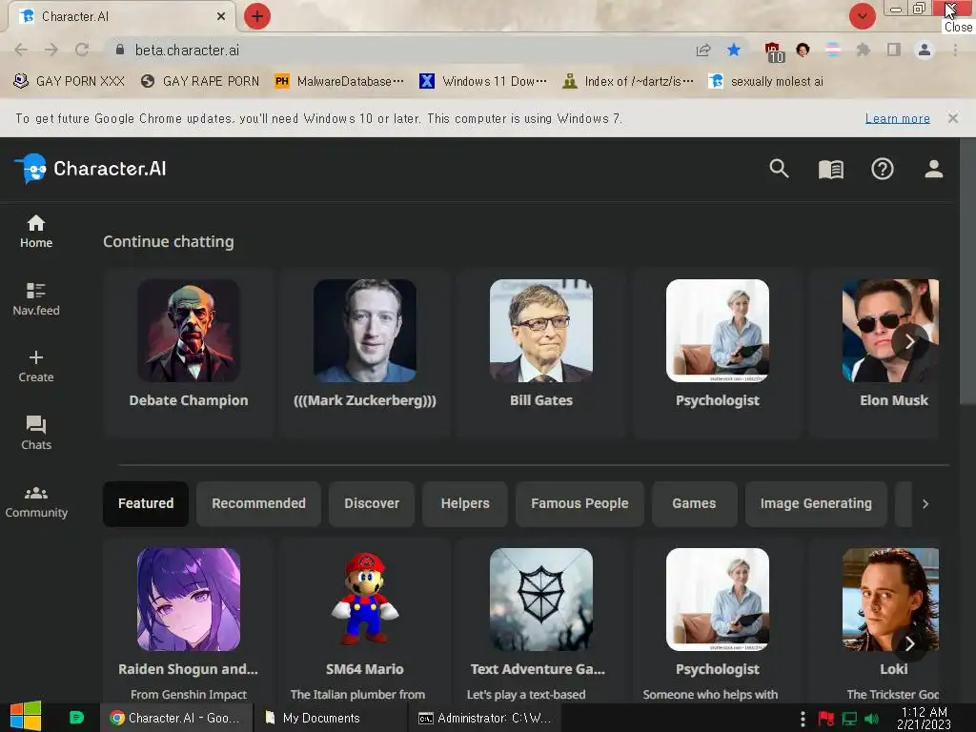This screenshot has height=732, width=976.
Task: Close the Character.AI browser tab
Action: [221, 16]
